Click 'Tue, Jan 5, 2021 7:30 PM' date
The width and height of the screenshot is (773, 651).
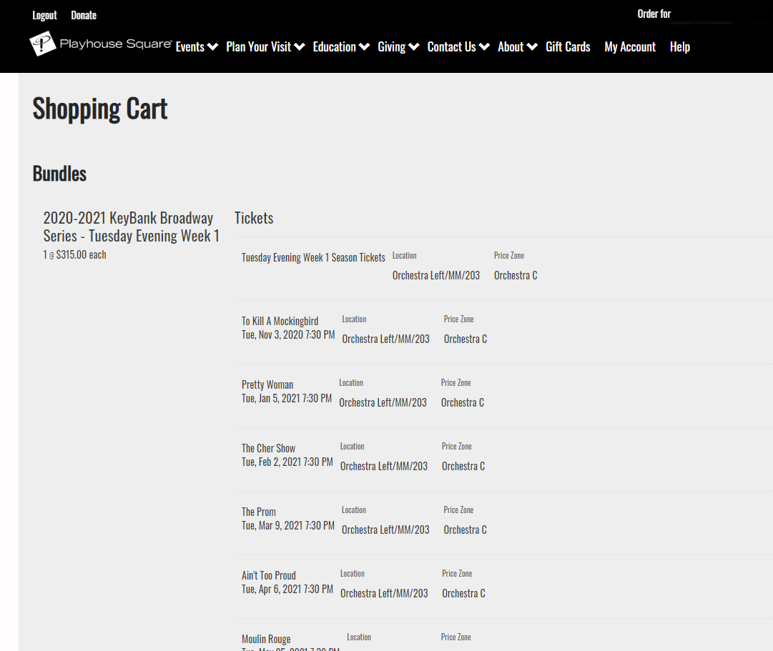coord(287,399)
